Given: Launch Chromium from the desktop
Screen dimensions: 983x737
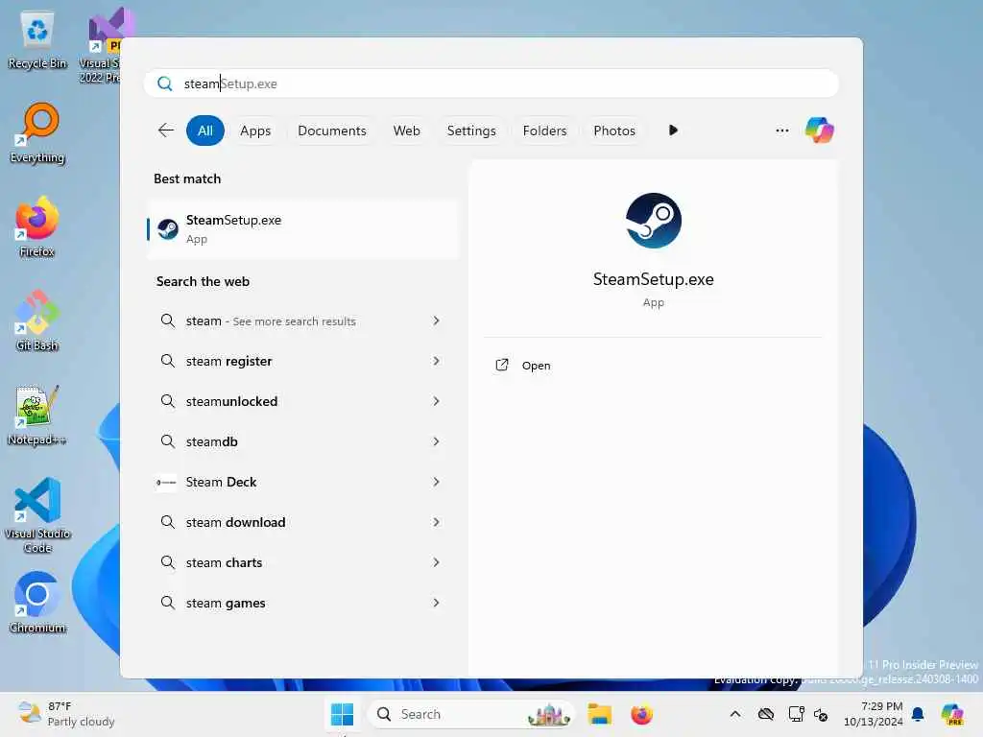Looking at the screenshot, I should point(37,603).
